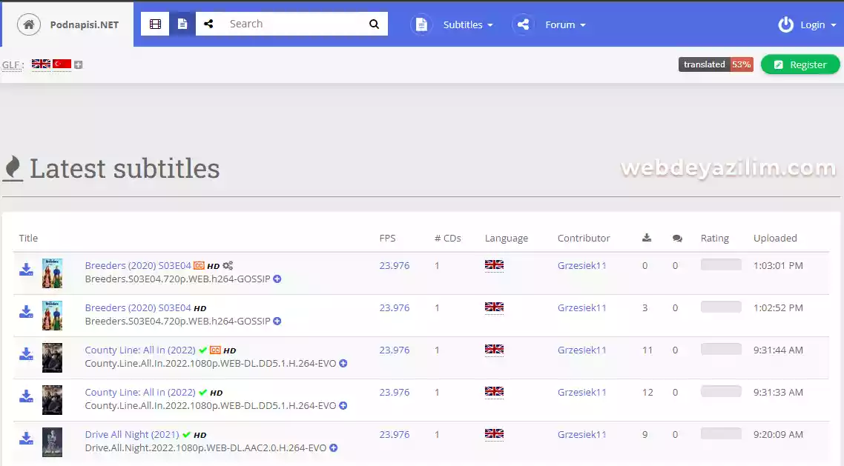844x466 pixels.
Task: Sort table by Uploaded column header
Action: point(775,238)
